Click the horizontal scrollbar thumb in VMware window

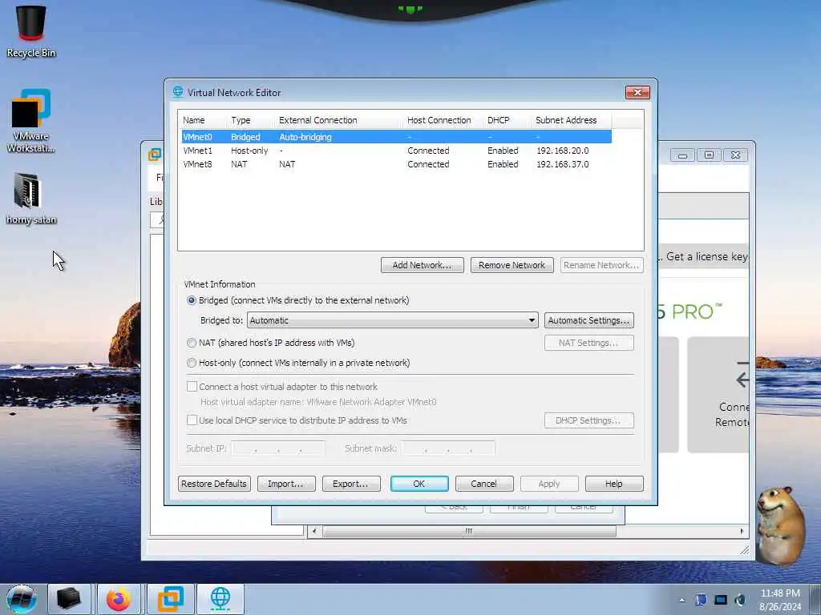coord(468,532)
